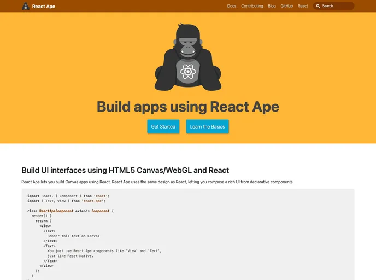Click 'class ReactApeComponent extends Component' code line
The height and width of the screenshot is (280, 376).
[x=70, y=211]
